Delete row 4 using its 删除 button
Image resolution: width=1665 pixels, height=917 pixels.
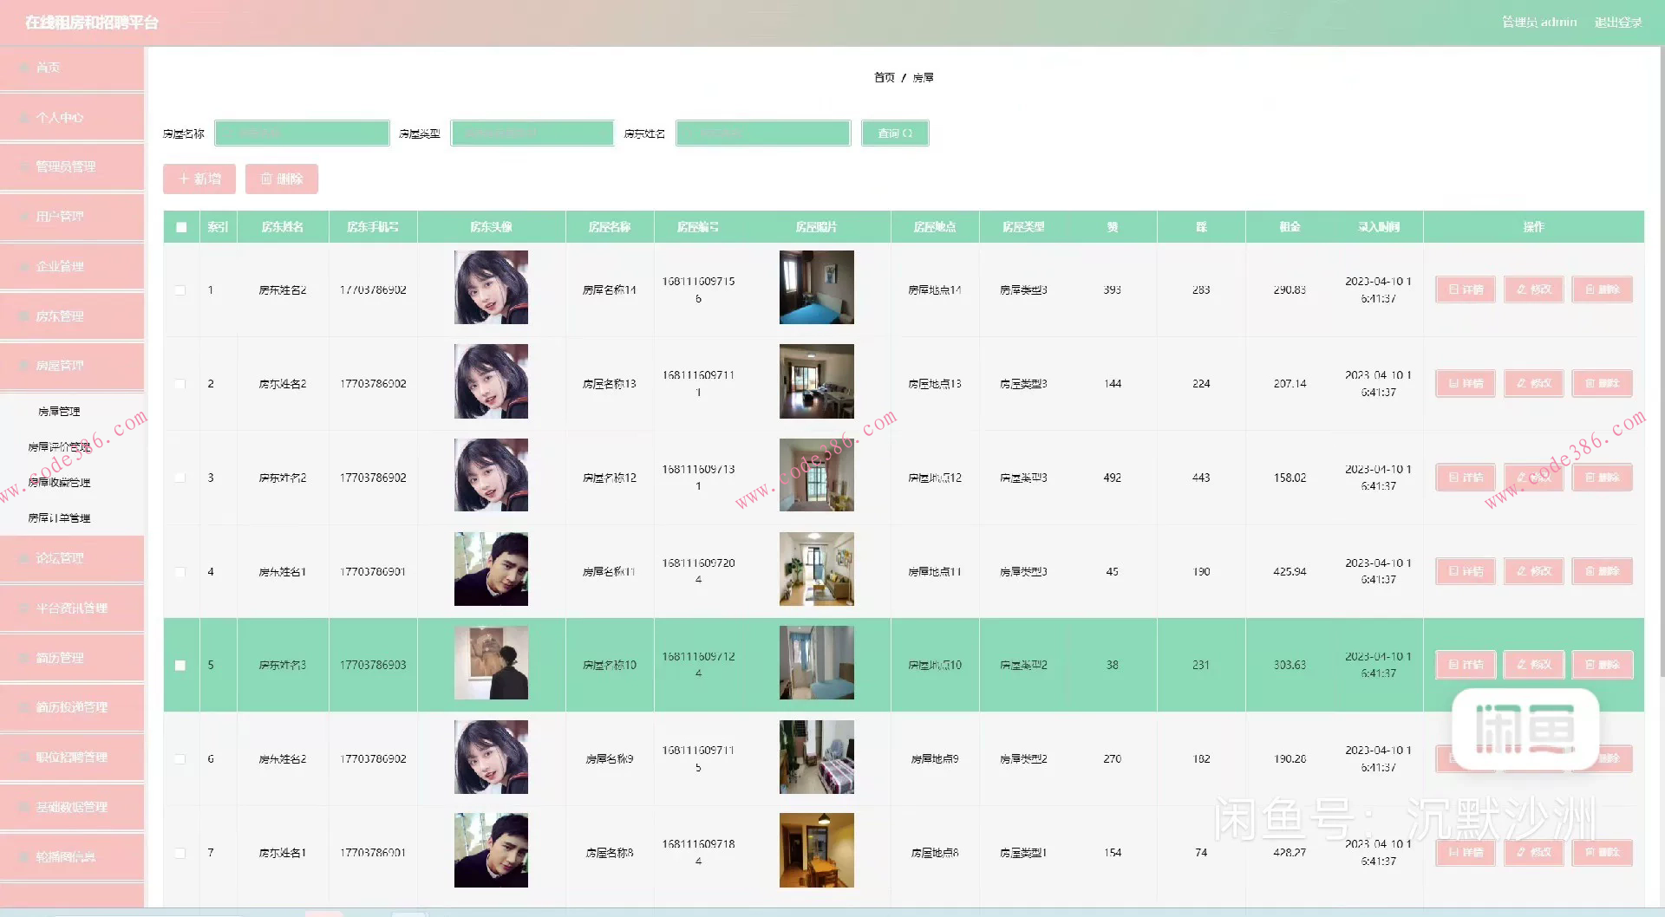(1602, 571)
